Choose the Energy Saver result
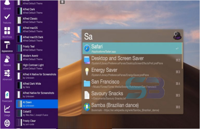The width and height of the screenshot is (200, 129). tap(132, 72)
